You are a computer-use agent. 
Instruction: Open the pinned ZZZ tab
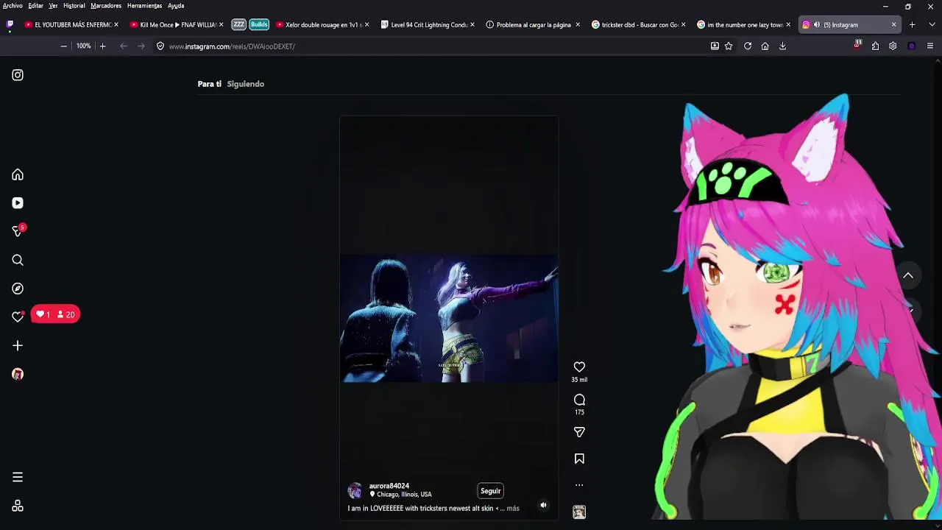coord(238,24)
